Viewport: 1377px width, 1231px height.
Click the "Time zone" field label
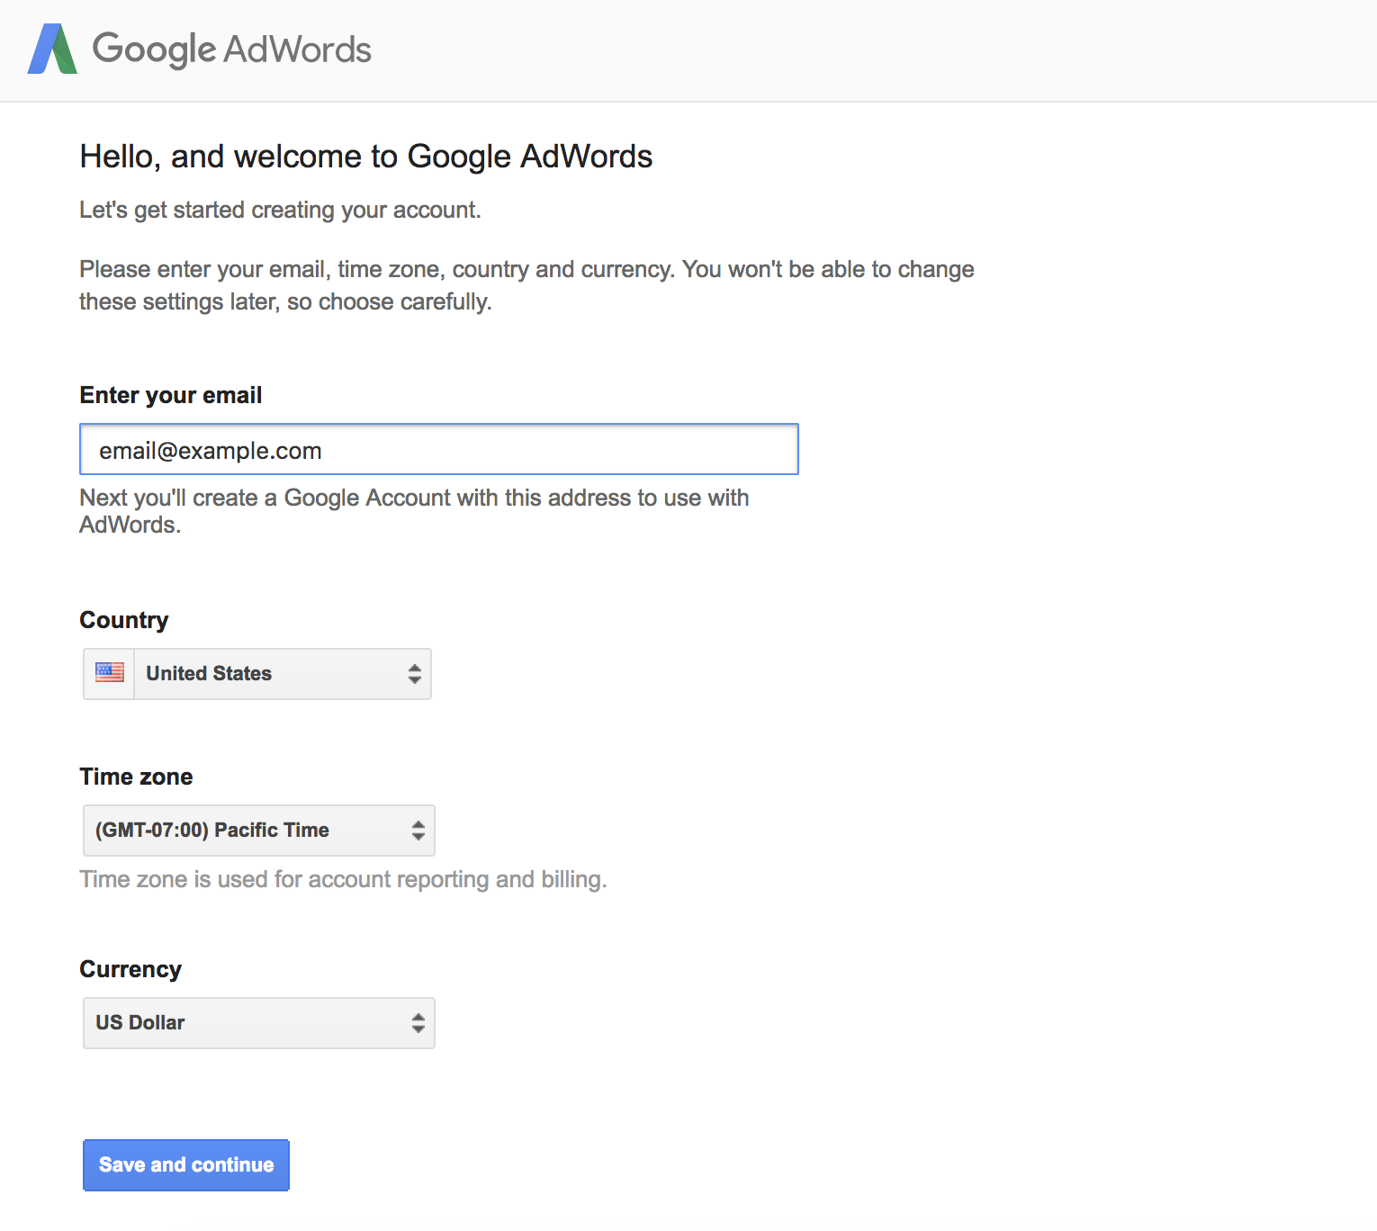point(136,777)
